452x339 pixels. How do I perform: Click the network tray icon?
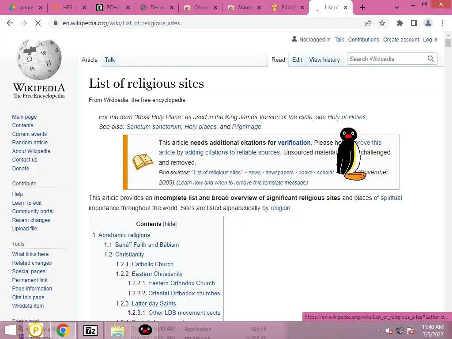click(x=400, y=331)
